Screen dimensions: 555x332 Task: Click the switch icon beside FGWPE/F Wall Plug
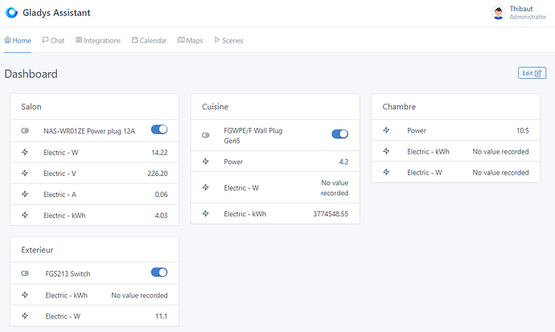click(x=206, y=135)
